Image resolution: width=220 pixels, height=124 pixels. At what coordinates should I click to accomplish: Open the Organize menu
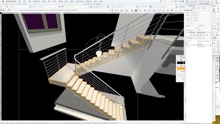[36, 1]
